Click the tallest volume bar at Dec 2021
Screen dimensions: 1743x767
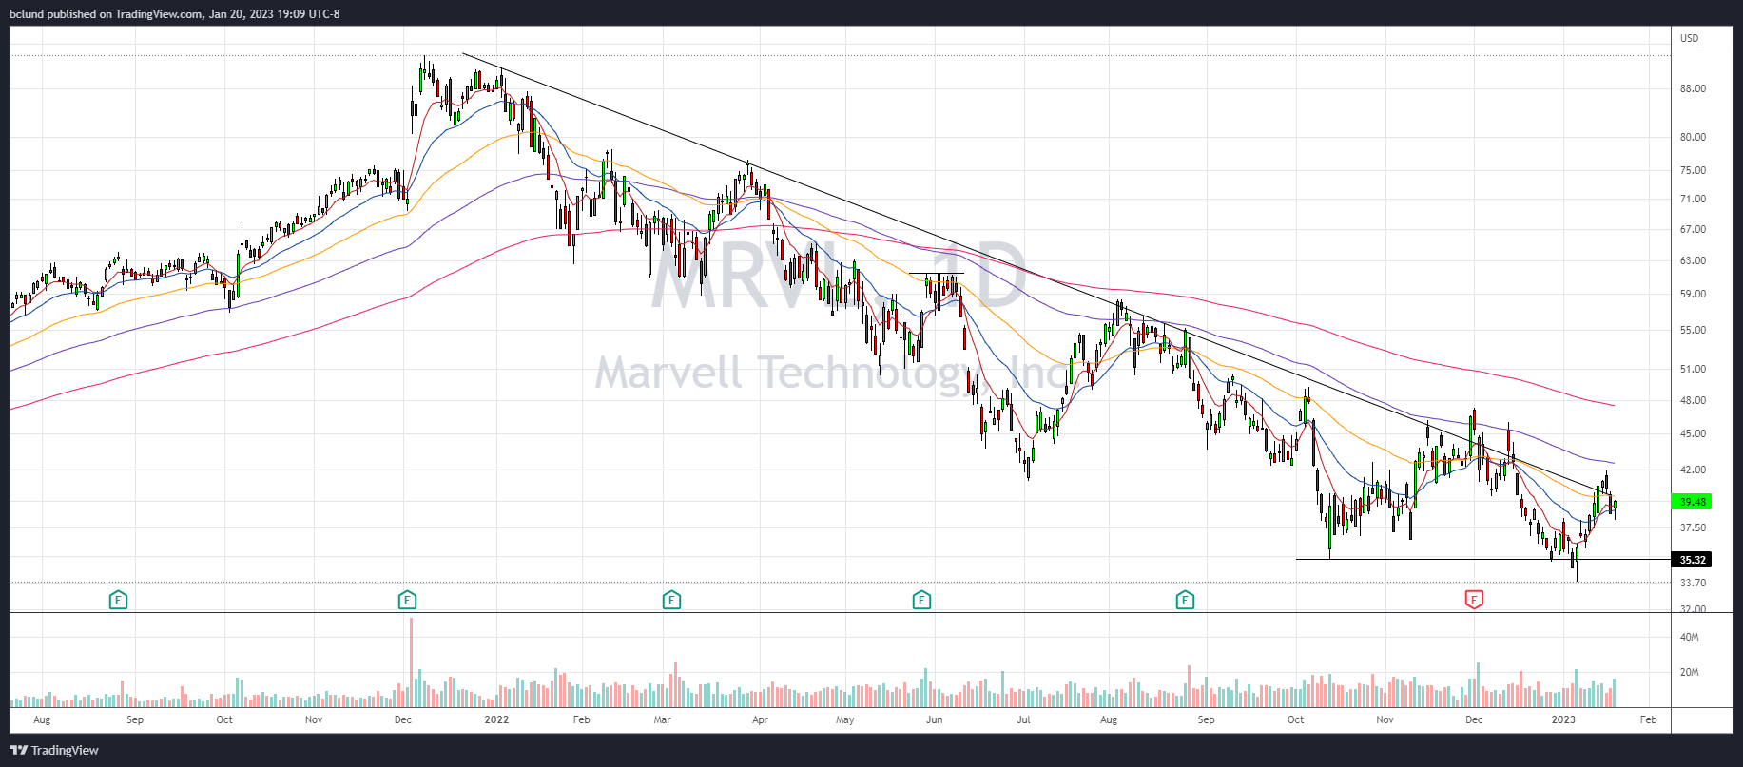(411, 662)
